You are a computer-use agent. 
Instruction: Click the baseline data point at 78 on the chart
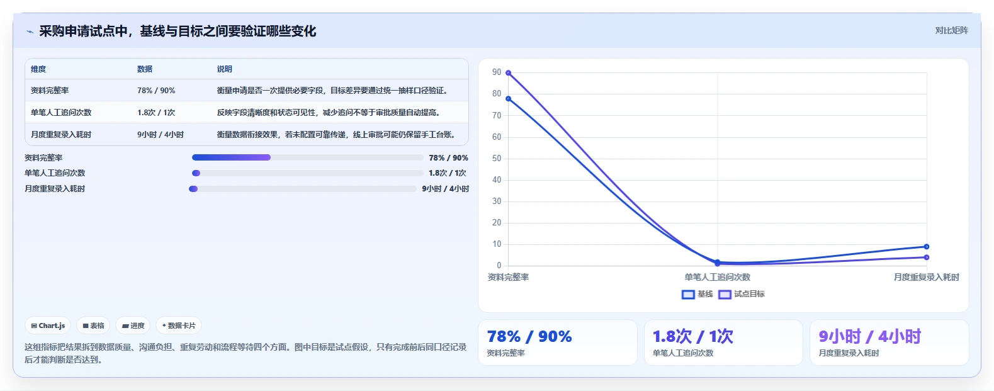click(509, 99)
